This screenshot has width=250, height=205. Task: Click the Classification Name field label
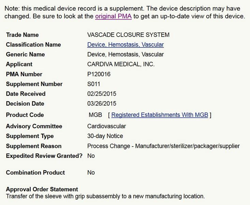point(33,45)
